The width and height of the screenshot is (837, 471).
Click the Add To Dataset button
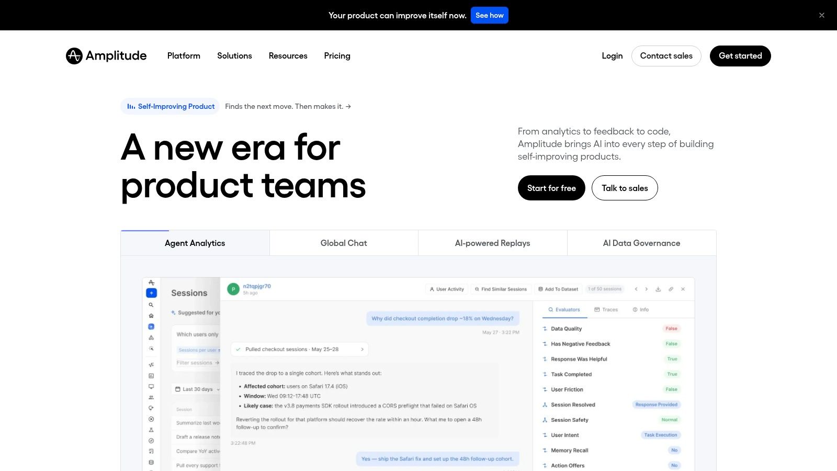click(x=558, y=289)
